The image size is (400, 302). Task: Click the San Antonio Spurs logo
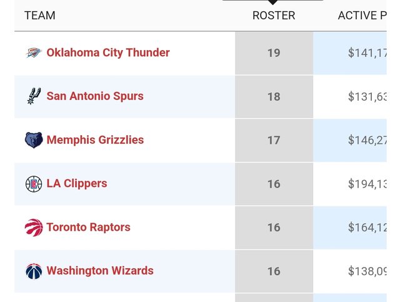34,96
